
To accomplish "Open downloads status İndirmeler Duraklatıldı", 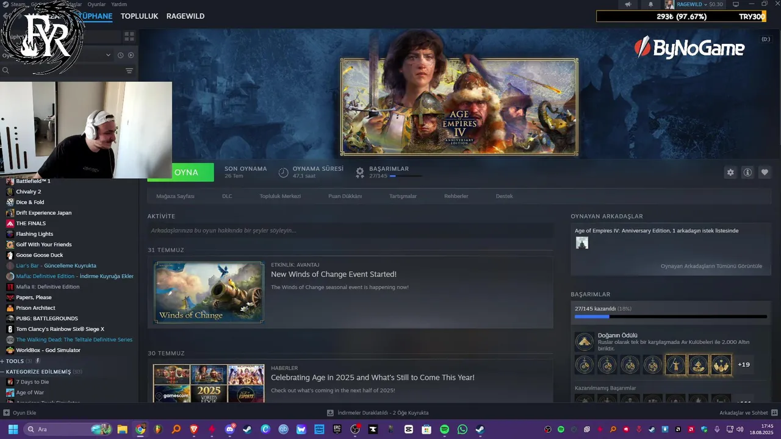I will click(378, 413).
